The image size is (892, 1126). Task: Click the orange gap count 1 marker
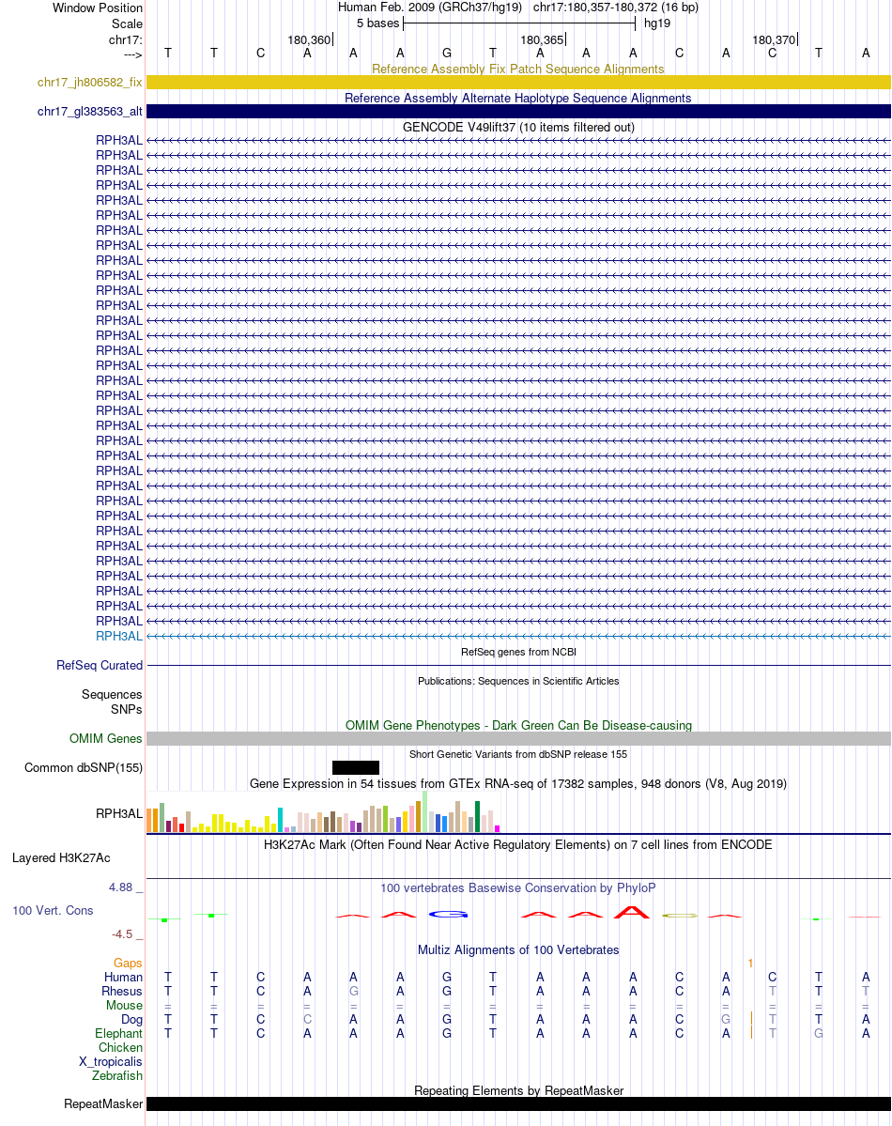[750, 963]
